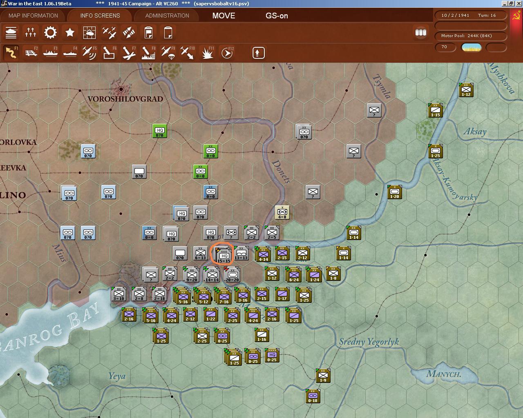Image resolution: width=523 pixels, height=418 pixels.
Task: Select the F7 bomb airfield mode icon
Action: pos(129,53)
